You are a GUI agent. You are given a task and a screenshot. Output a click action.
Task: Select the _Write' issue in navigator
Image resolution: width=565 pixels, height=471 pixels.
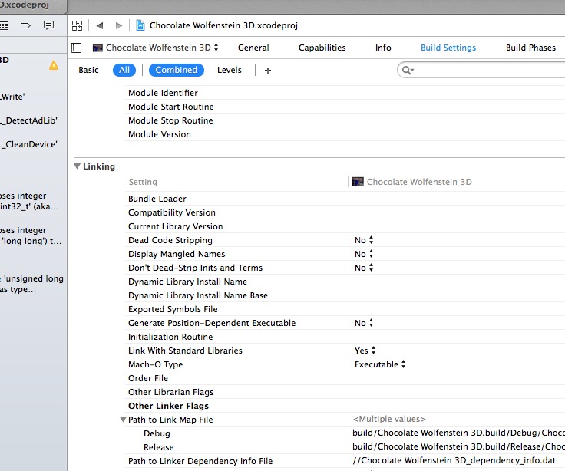coord(12,97)
